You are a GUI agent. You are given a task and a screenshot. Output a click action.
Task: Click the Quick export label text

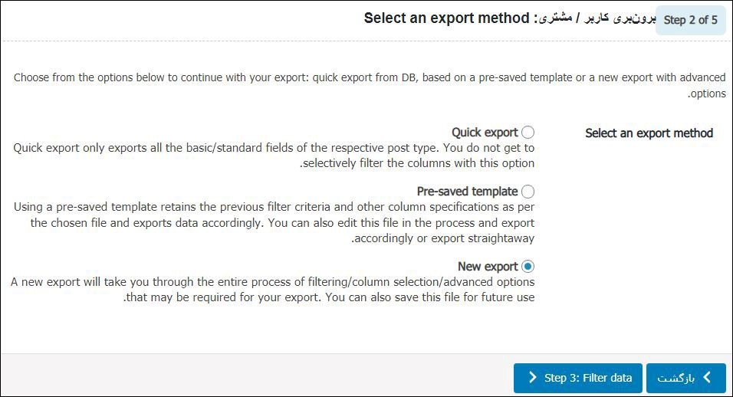[485, 133]
